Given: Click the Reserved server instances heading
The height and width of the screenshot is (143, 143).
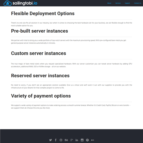Looking at the screenshot, I should [40, 76].
